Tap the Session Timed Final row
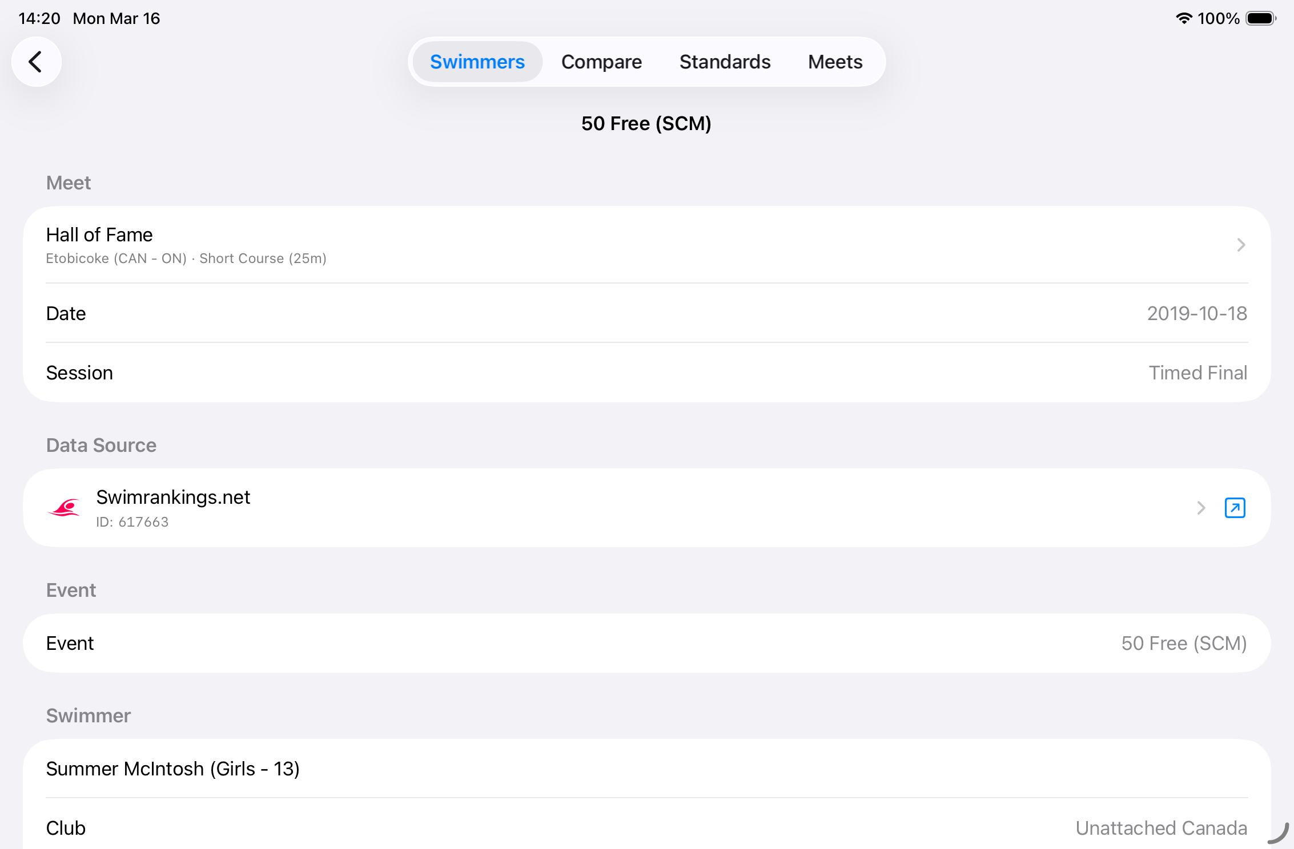This screenshot has height=849, width=1294. click(646, 373)
